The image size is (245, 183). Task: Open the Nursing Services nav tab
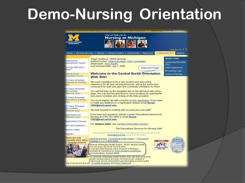click(84, 53)
